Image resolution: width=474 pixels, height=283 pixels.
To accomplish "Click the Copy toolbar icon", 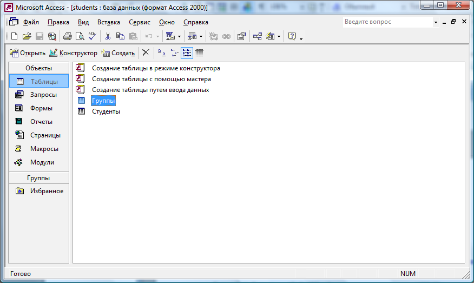I will 120,36.
